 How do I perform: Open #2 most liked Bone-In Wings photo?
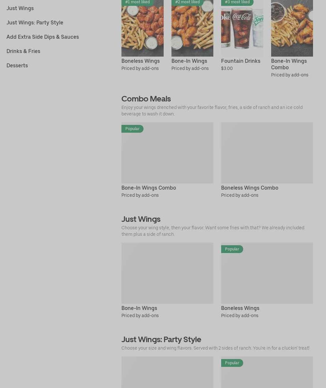coord(193,28)
